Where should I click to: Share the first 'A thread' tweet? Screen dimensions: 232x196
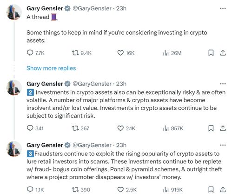click(223, 53)
